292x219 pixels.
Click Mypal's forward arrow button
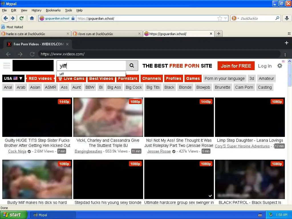(x=13, y=18)
